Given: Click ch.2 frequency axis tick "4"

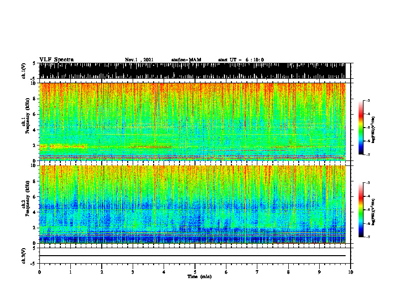Looking at the screenshot, I should tap(35, 212).
